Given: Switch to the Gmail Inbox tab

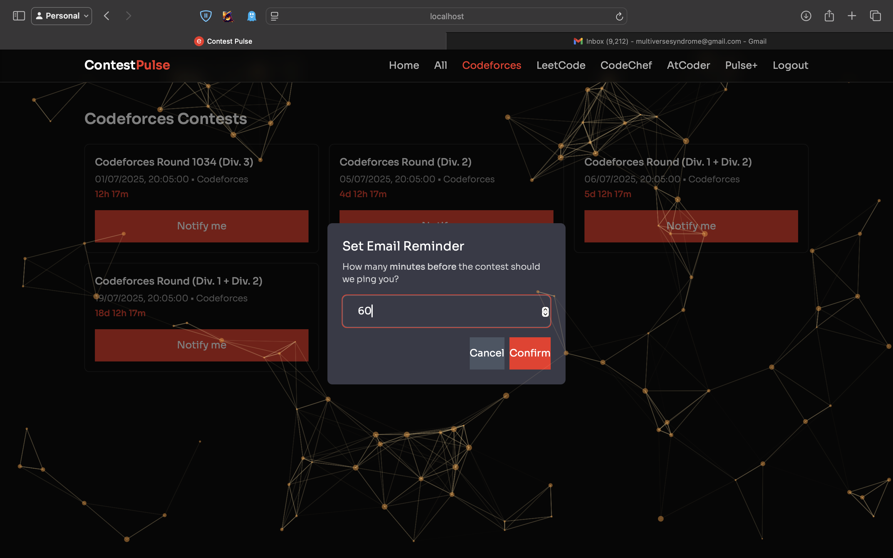Looking at the screenshot, I should (670, 41).
